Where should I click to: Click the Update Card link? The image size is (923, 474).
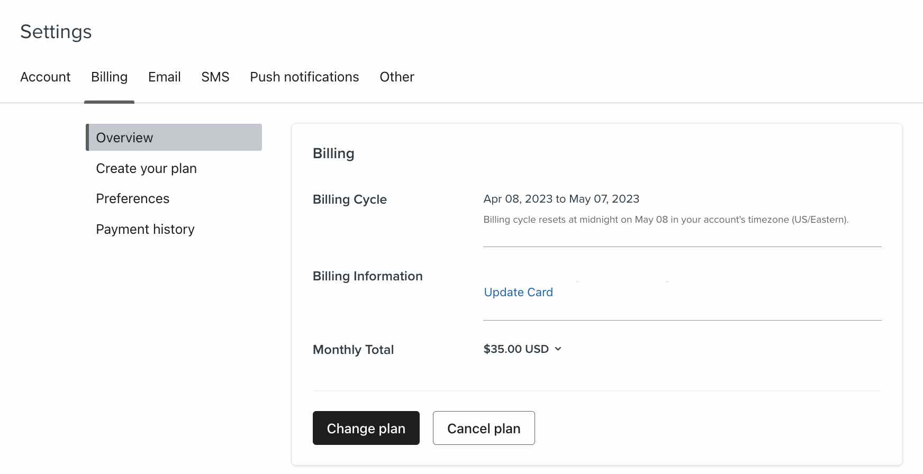coord(518,293)
